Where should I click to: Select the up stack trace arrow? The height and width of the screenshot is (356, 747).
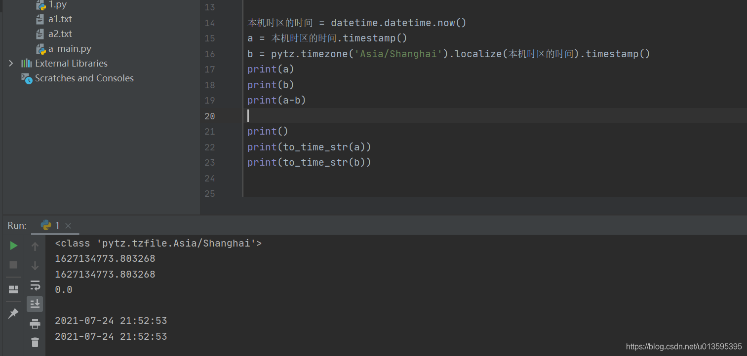click(x=35, y=246)
